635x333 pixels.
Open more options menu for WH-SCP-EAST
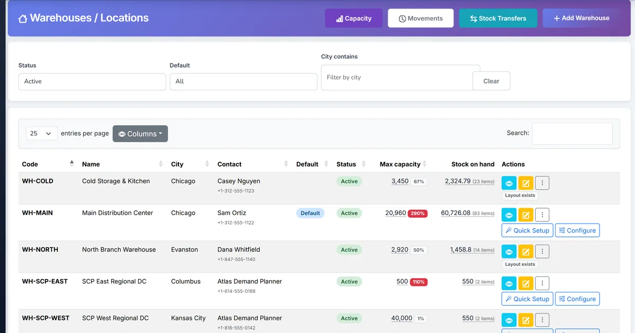pyautogui.click(x=542, y=283)
